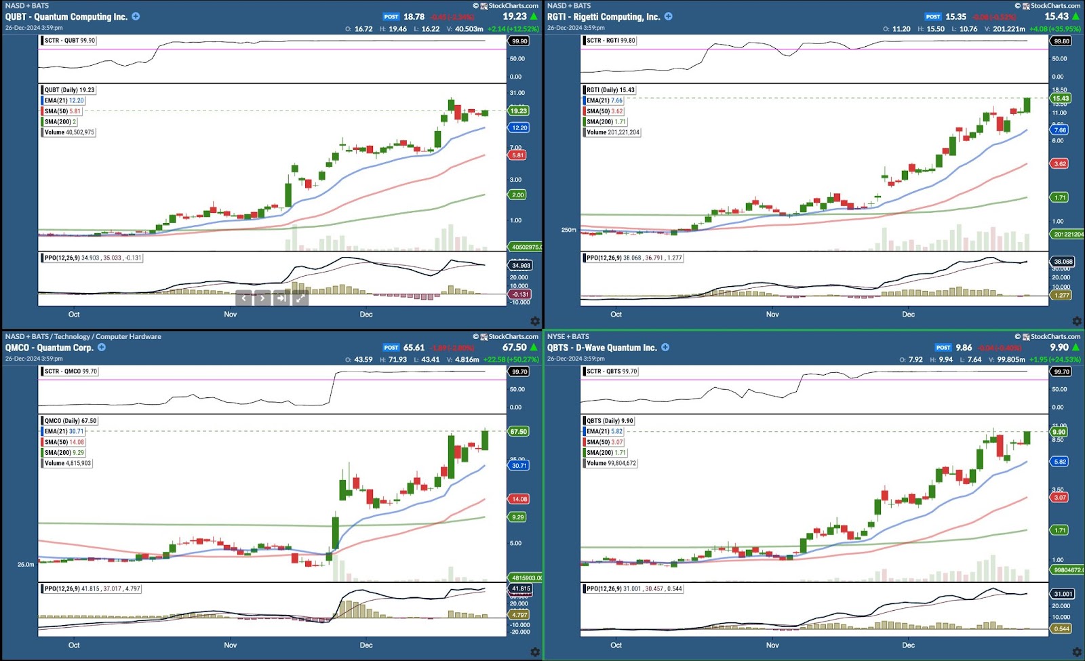The height and width of the screenshot is (661, 1085).
Task: Click the plus icon beside Rigetti Computing title
Action: pos(669,16)
